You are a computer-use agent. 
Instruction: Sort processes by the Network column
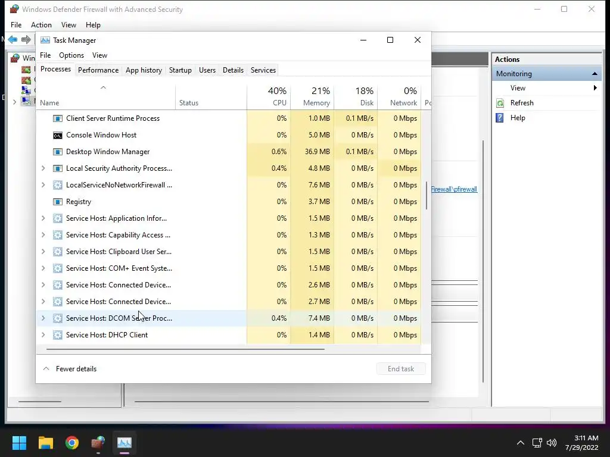point(399,96)
